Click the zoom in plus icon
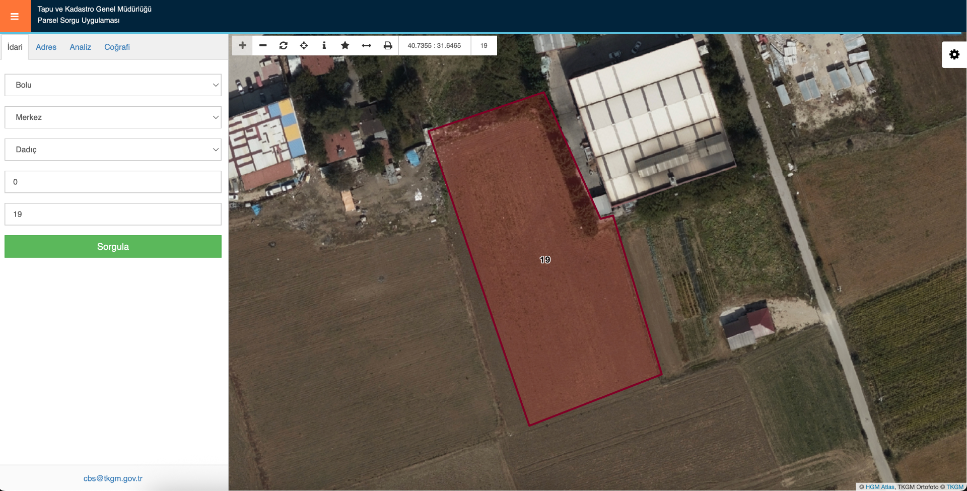The image size is (967, 491). (x=242, y=45)
